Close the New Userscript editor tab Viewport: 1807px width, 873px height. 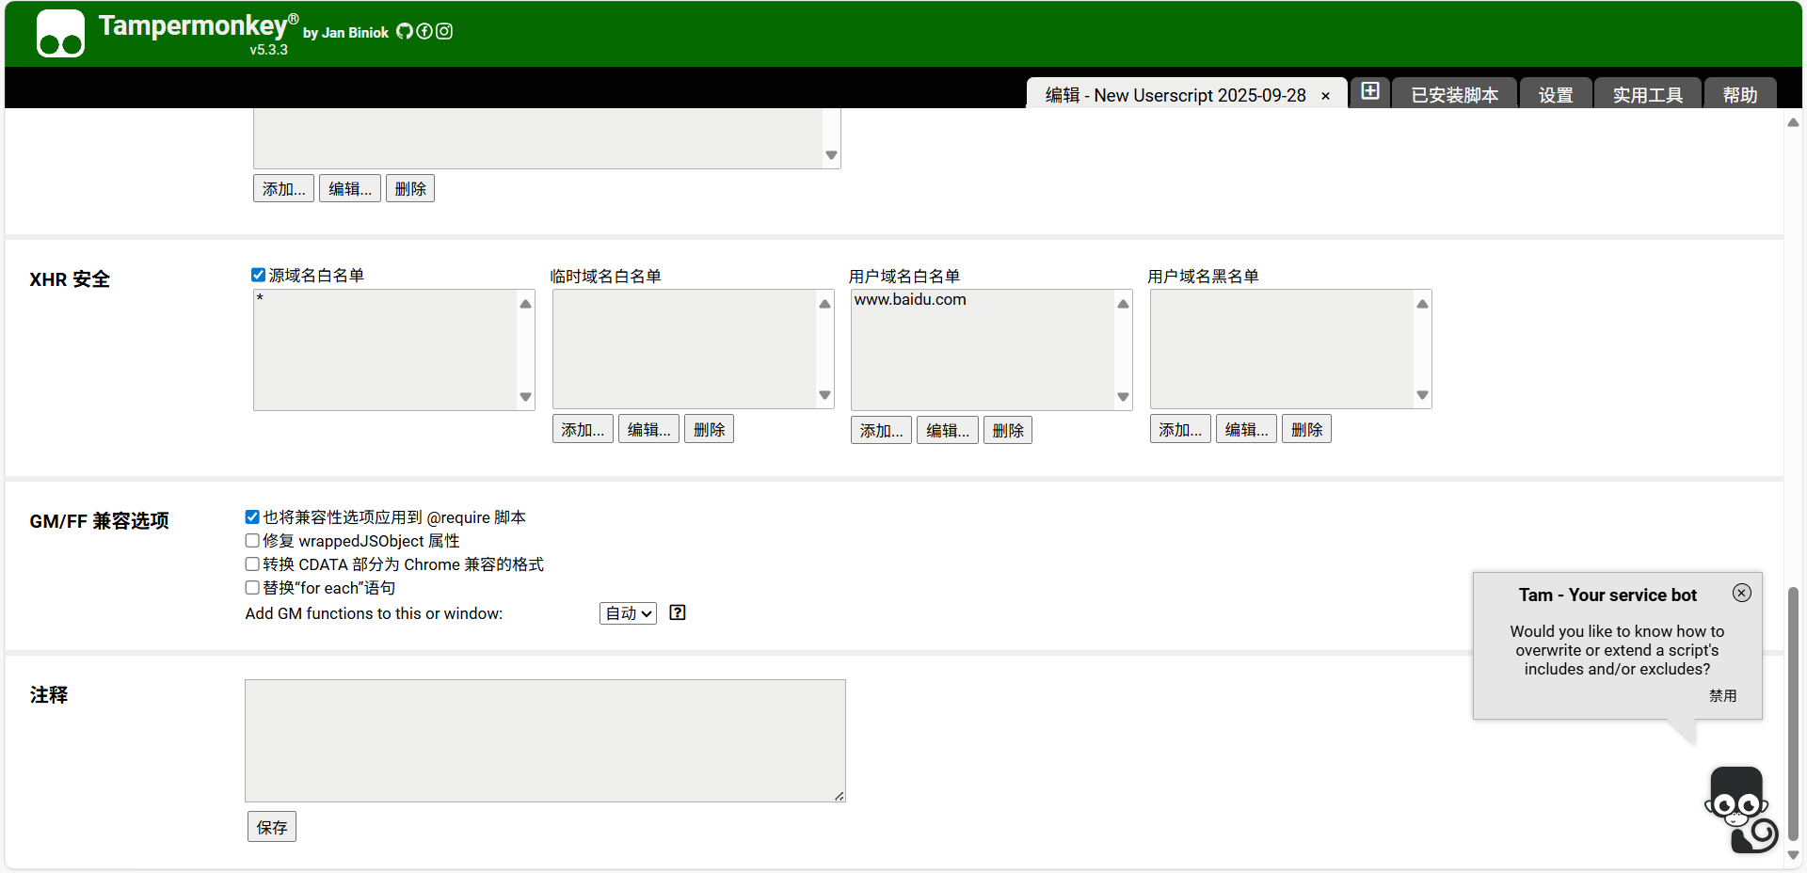1325,96
